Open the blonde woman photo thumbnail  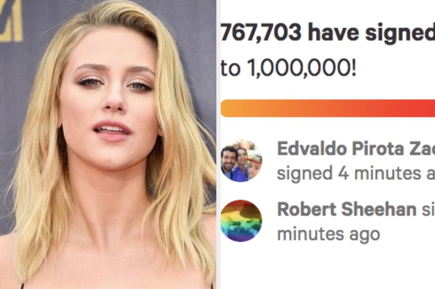(x=108, y=144)
